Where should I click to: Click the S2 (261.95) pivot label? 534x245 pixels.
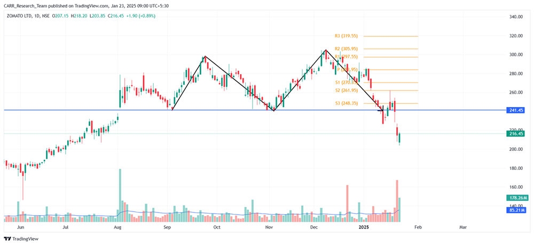click(x=346, y=91)
